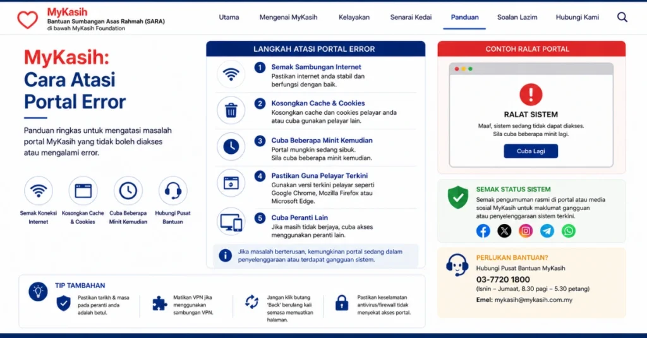Click the devices icon beside step 5
This screenshot has height=338, width=647.
point(231,223)
